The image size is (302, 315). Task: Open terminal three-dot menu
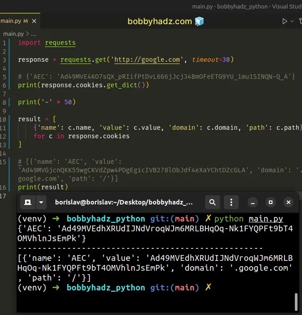click(231, 202)
